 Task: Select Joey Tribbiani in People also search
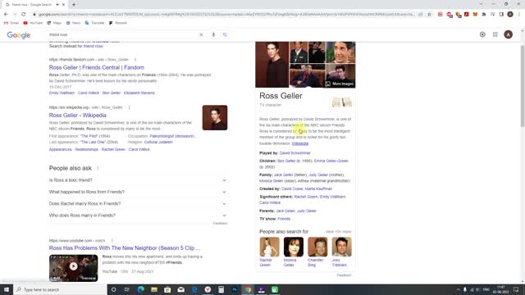[x=341, y=252]
